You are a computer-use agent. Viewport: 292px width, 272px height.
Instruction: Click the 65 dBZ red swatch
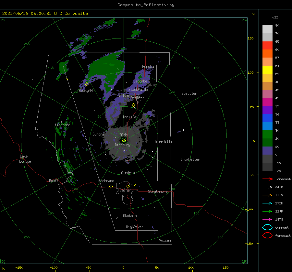click(267, 45)
